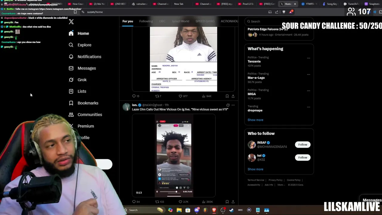Show more under What's happening

[255, 120]
